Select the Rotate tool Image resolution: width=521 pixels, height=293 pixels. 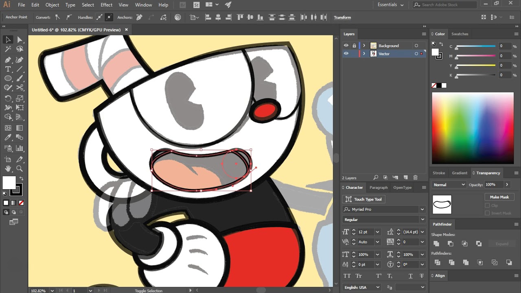[8, 98]
